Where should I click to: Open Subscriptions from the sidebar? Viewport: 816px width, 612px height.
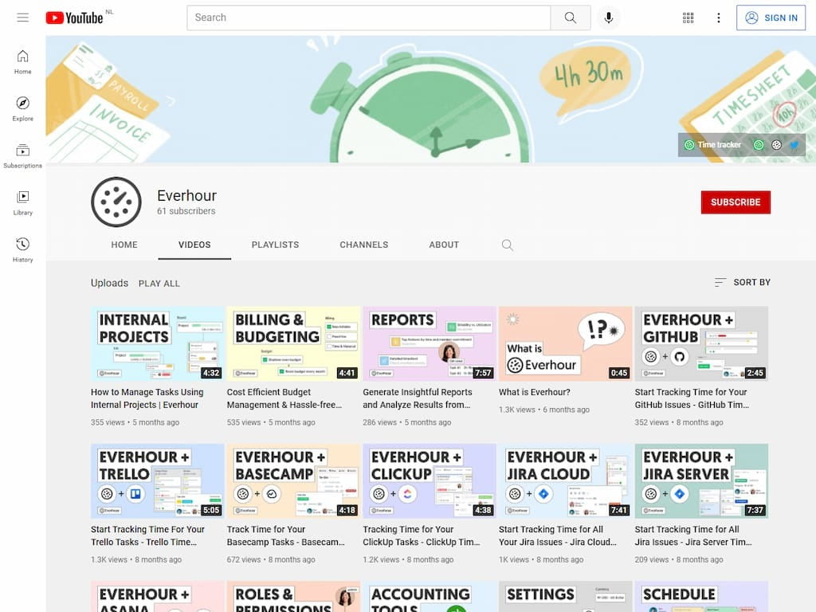point(22,153)
